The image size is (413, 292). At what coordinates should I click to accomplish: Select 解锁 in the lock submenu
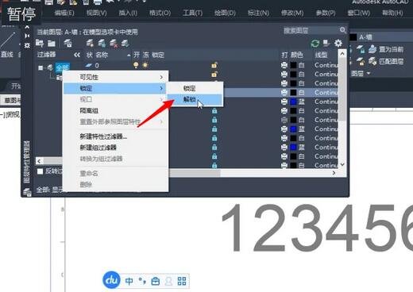point(195,100)
